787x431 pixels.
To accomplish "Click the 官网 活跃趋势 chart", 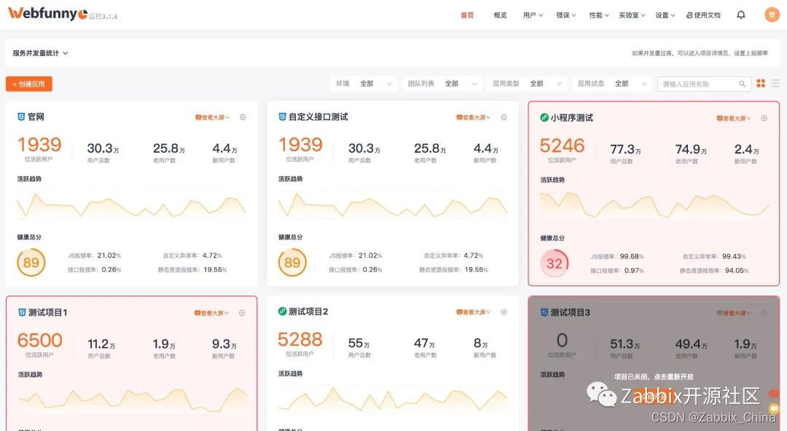I will [x=131, y=205].
